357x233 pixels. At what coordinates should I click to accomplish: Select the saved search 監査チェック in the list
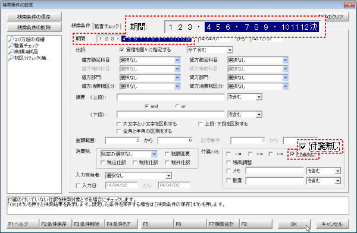click(x=26, y=46)
